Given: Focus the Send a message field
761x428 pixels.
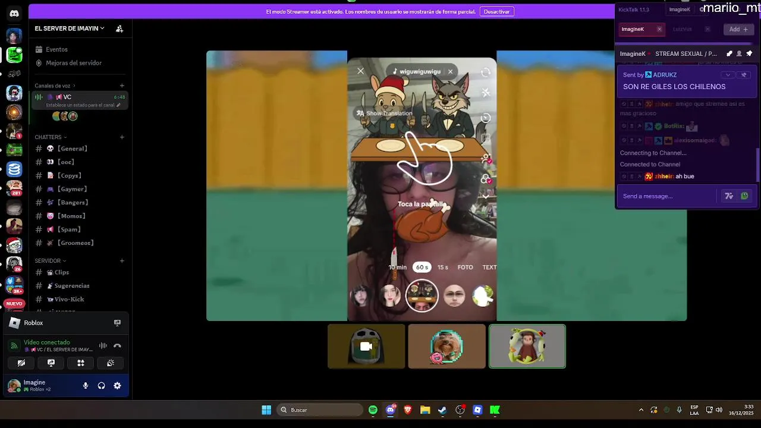Looking at the screenshot, I should tap(667, 196).
